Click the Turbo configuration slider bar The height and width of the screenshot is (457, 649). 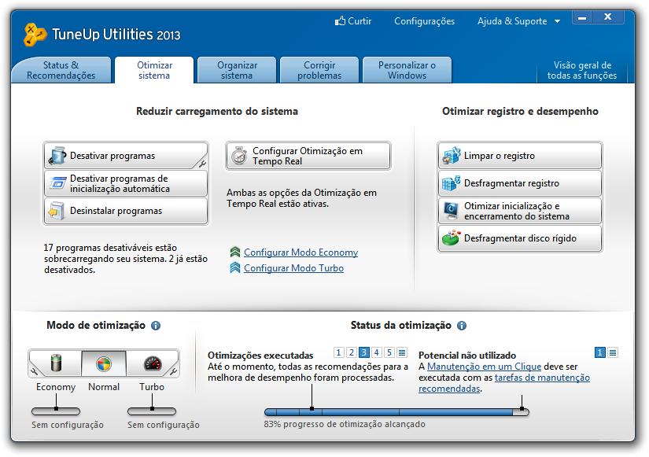click(152, 411)
